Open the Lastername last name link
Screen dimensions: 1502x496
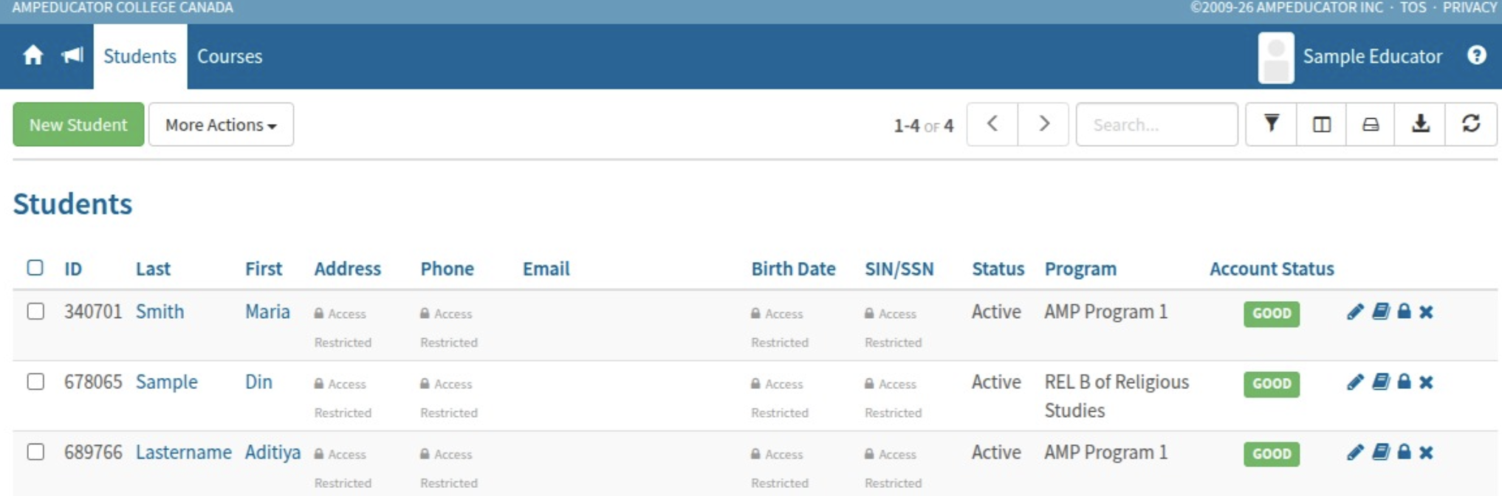184,452
